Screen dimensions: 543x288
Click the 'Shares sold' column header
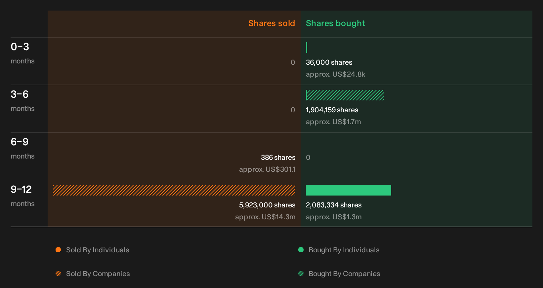click(x=271, y=23)
